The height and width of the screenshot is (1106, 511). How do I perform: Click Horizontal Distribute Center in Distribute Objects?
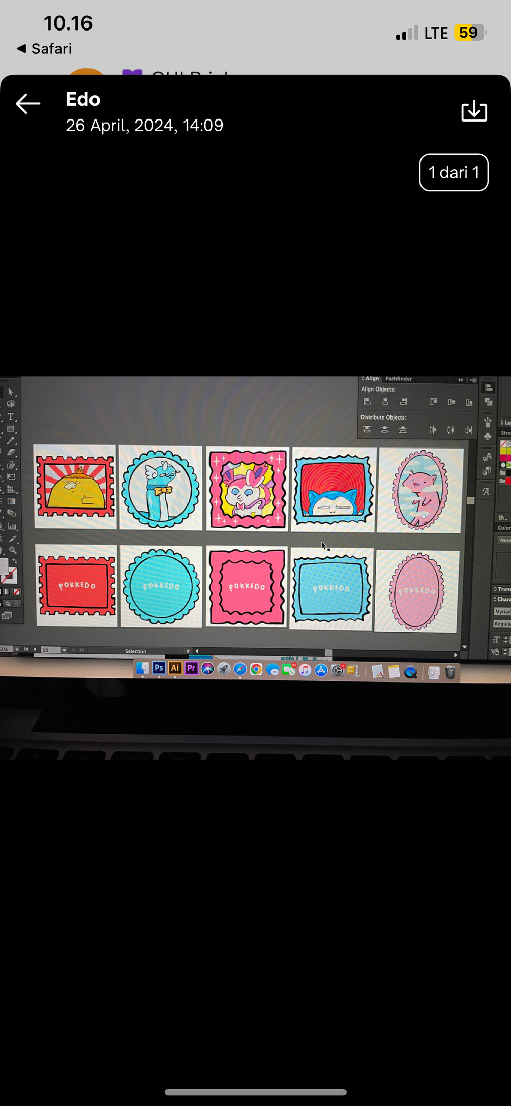tap(450, 430)
